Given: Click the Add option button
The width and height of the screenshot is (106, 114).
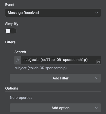Looking at the screenshot, I should coord(55,108).
